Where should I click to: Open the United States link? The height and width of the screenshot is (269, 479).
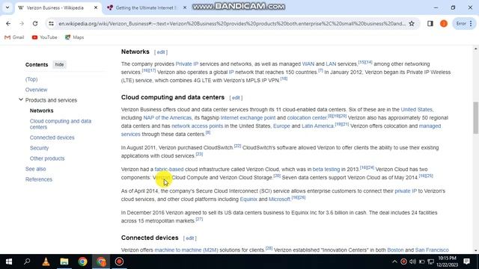coord(416,109)
